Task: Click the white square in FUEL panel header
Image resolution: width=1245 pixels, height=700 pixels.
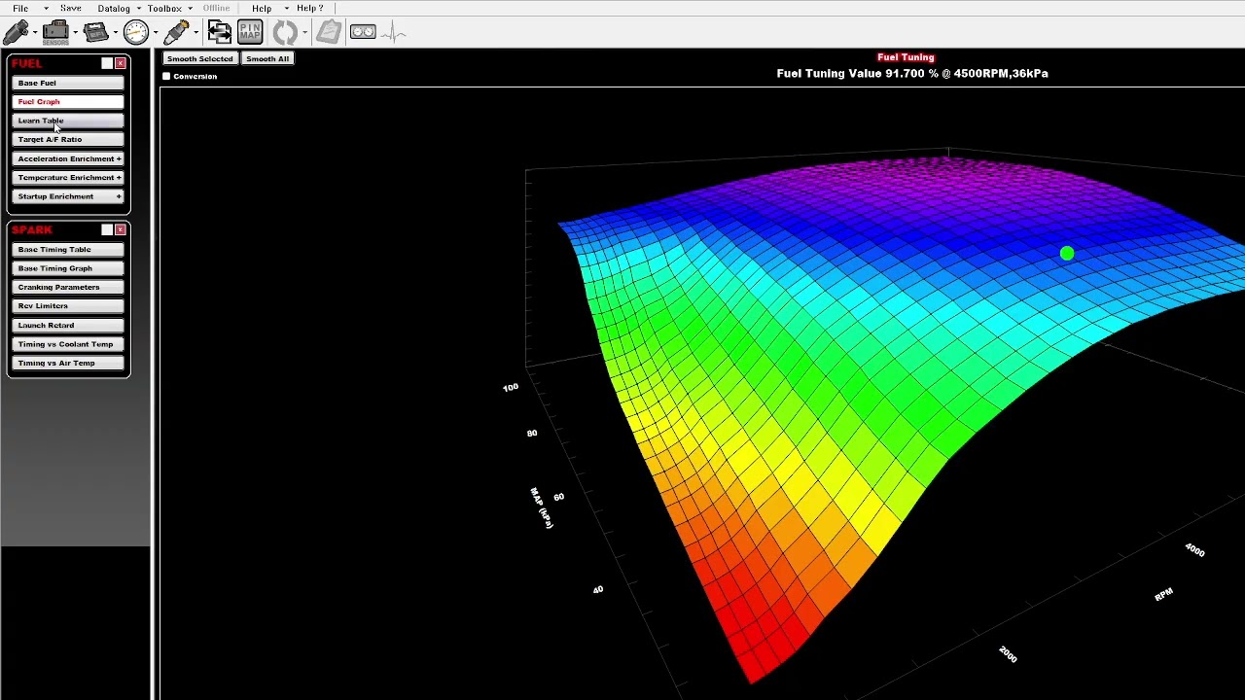Action: click(x=107, y=64)
